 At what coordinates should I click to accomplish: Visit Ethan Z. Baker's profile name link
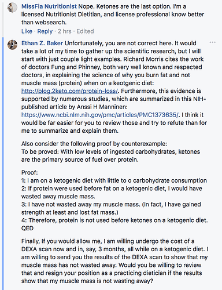42,43
